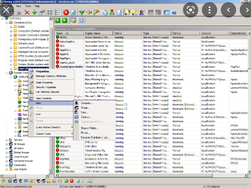Click the image viewer lens search icon
This screenshot has width=251, height=188.
pos(191,10)
